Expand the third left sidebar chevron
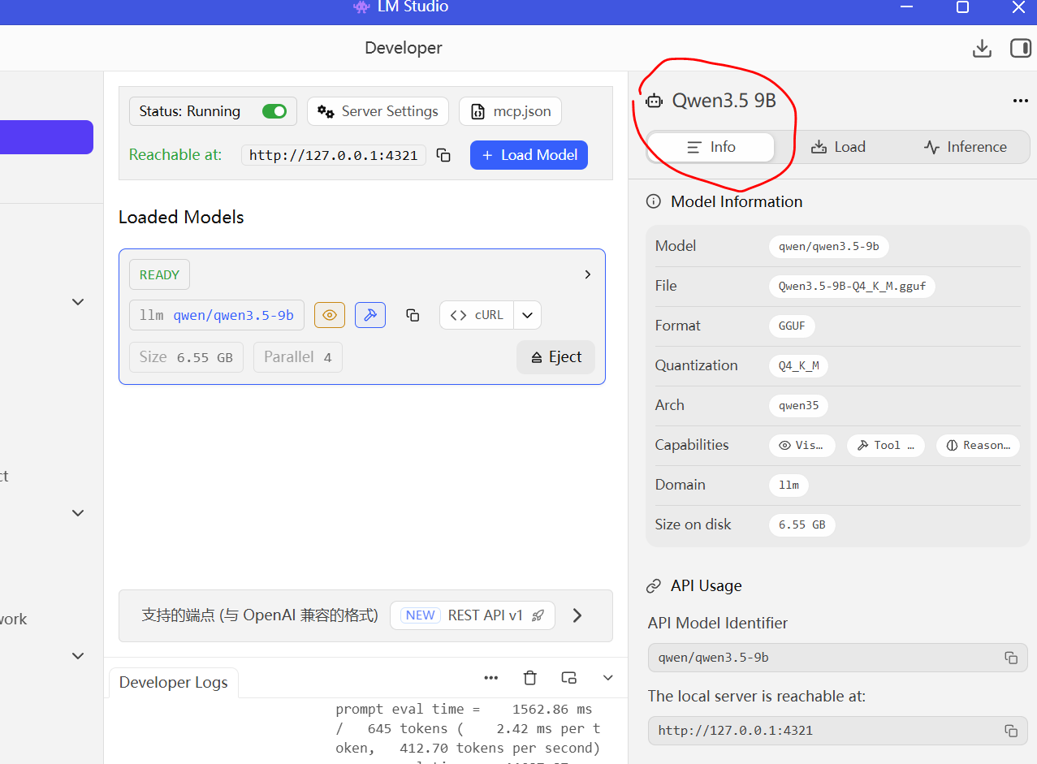The width and height of the screenshot is (1037, 764). 78,656
